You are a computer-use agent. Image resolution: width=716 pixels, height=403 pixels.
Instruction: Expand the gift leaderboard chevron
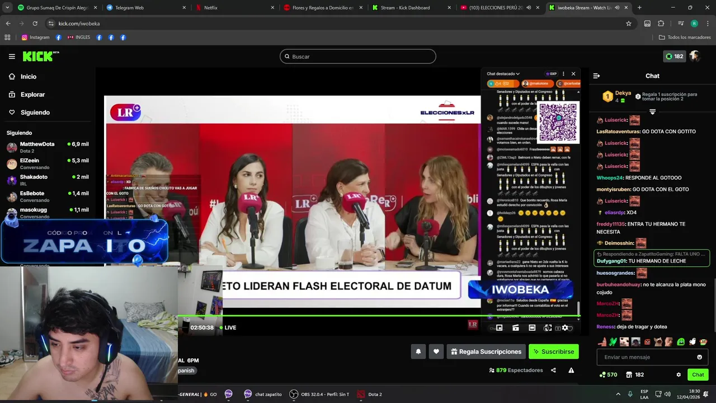(652, 113)
